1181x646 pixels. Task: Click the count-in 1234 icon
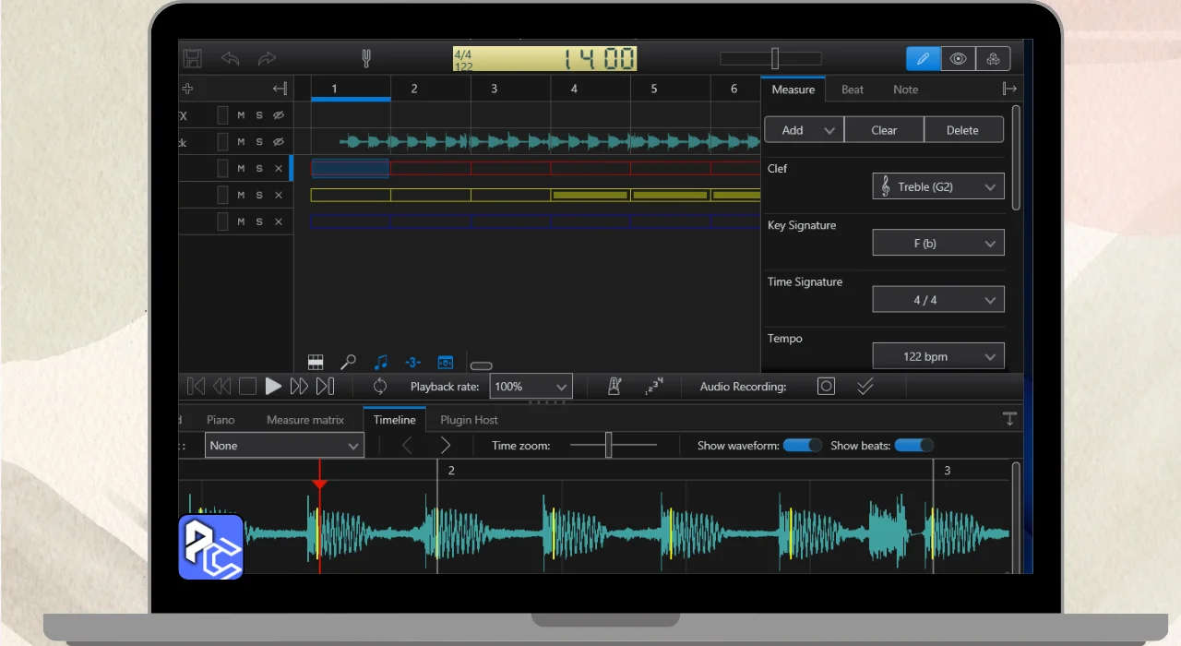tap(654, 387)
